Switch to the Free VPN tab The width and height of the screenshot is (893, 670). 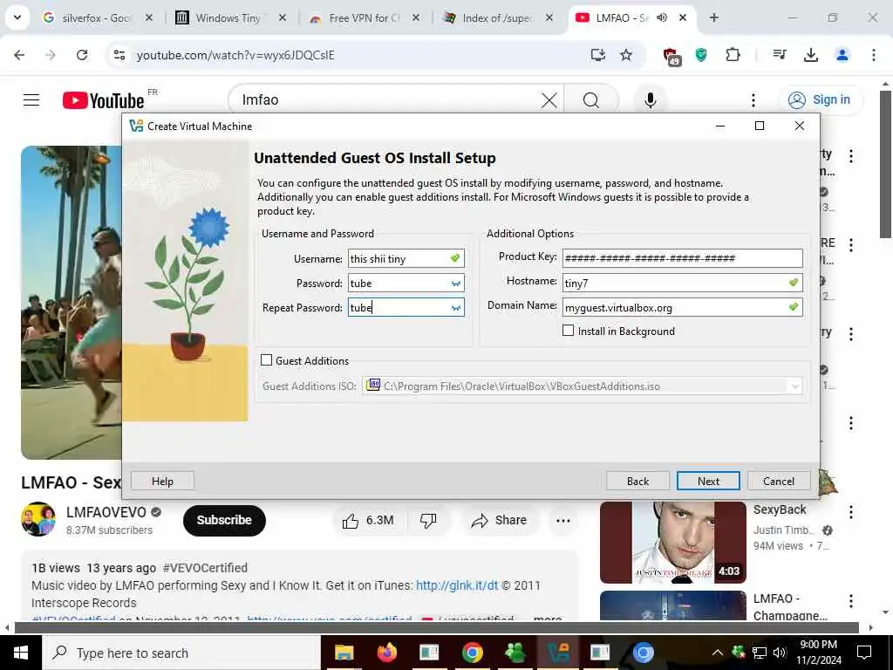365,17
